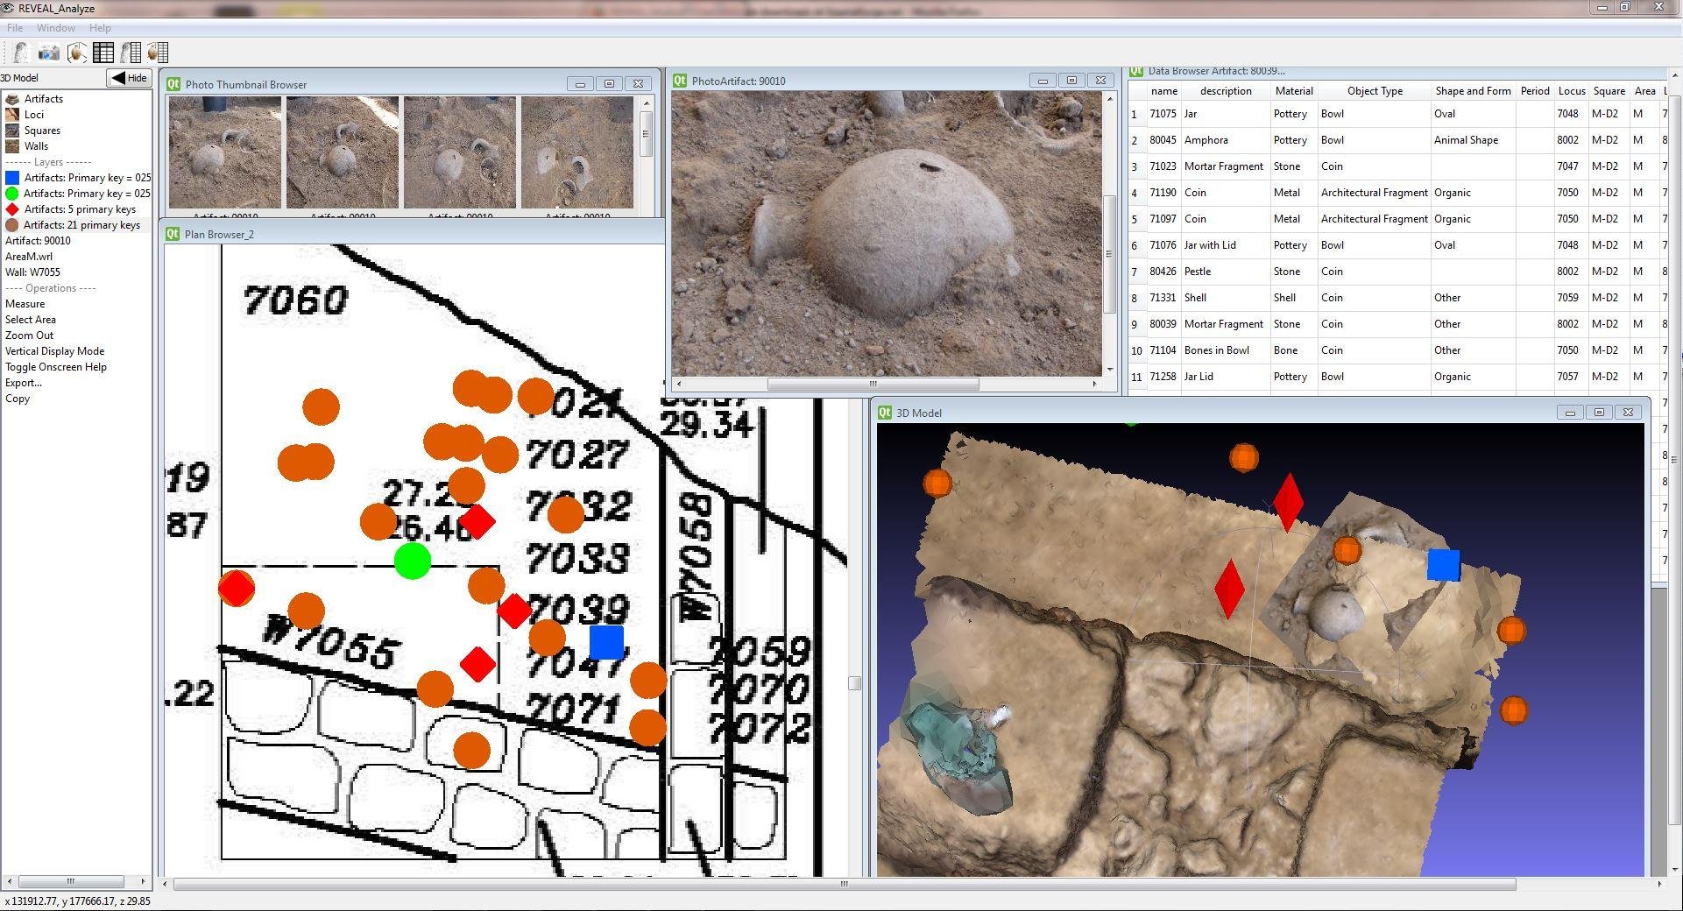1683x911 pixels.
Task: Toggle the Onscreen Help option
Action: point(55,366)
